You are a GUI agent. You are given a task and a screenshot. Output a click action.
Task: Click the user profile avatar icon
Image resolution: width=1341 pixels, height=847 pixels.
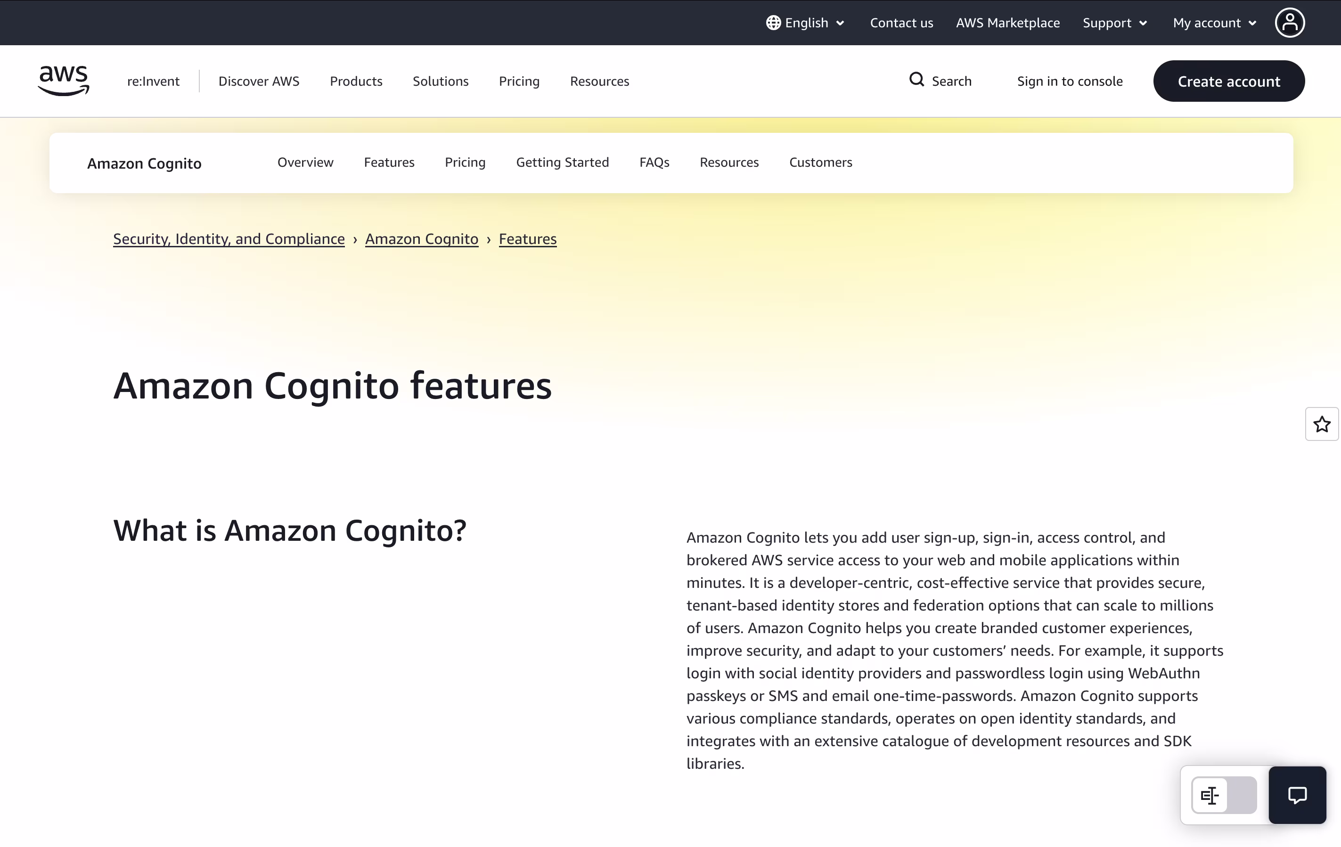(x=1289, y=23)
